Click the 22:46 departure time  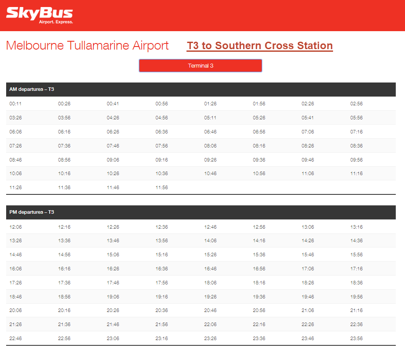15,339
